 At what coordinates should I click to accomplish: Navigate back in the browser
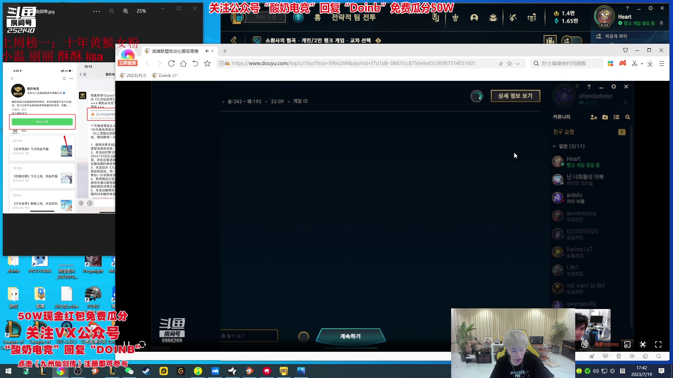147,63
